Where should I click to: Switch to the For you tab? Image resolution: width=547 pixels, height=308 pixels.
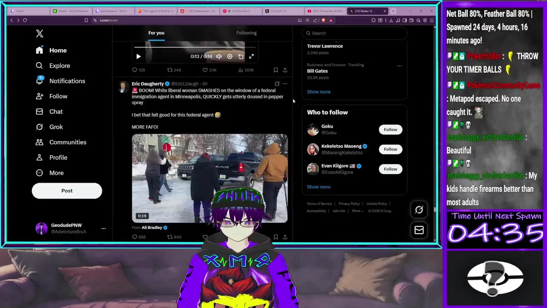point(156,33)
